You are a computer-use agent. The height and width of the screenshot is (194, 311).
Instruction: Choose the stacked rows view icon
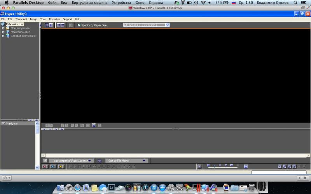point(63,25)
